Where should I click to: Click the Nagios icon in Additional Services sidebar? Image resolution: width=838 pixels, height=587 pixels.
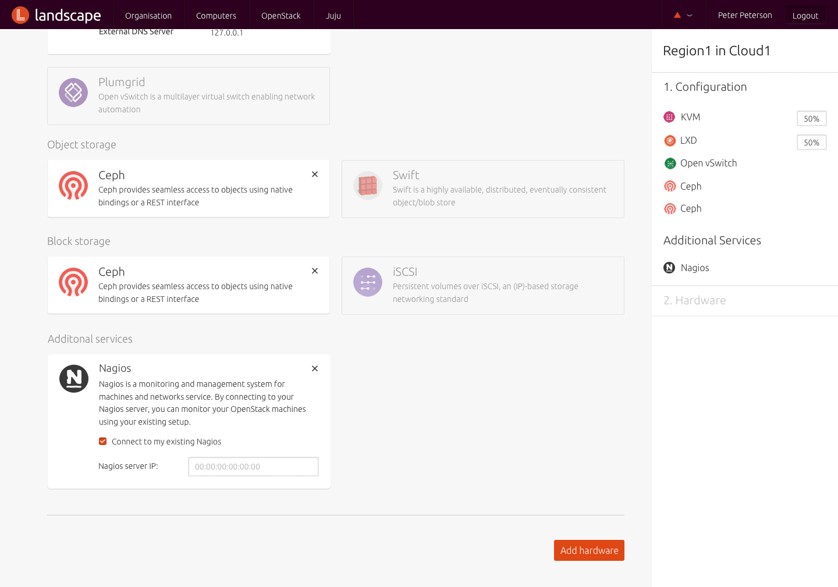(x=669, y=268)
